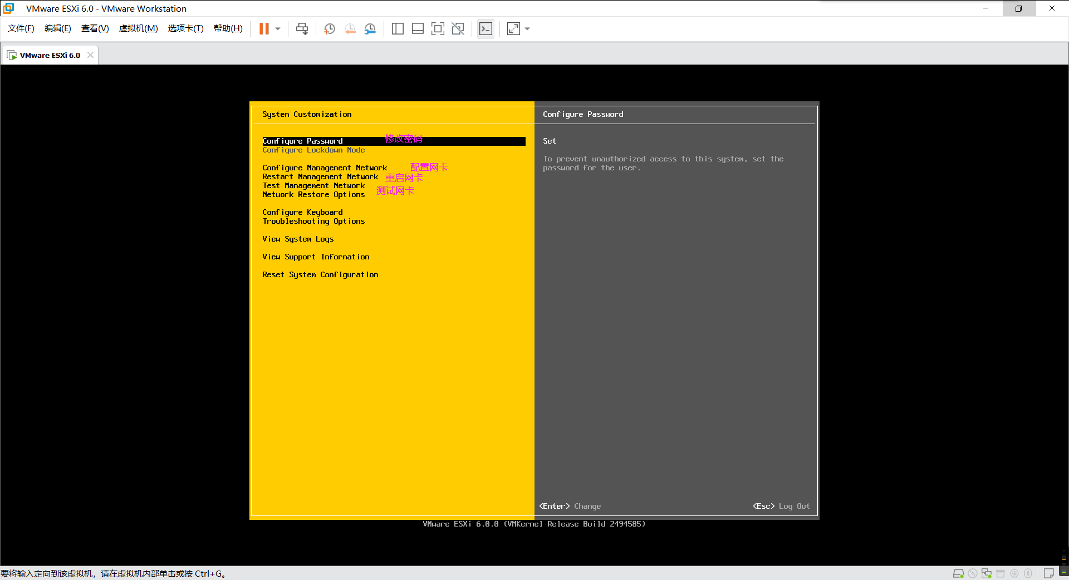
Task: Select Test Management Network
Action: 313,186
